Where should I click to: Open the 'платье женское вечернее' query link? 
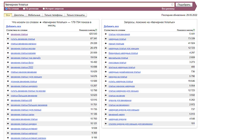[x=24, y=72]
